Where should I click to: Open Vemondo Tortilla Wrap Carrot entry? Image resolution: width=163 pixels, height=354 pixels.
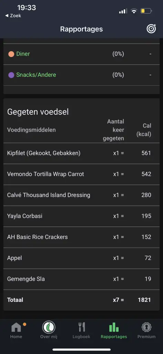pyautogui.click(x=81, y=174)
